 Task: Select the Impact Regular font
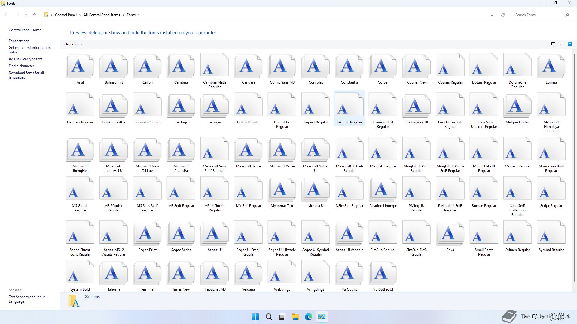[316, 109]
